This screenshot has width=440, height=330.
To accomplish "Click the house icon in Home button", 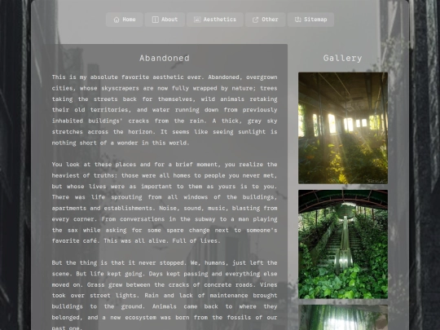I will [117, 20].
